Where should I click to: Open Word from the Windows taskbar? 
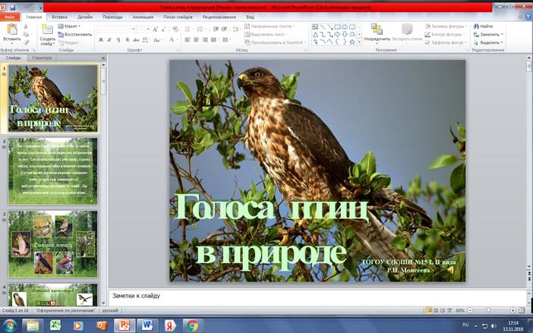147,325
